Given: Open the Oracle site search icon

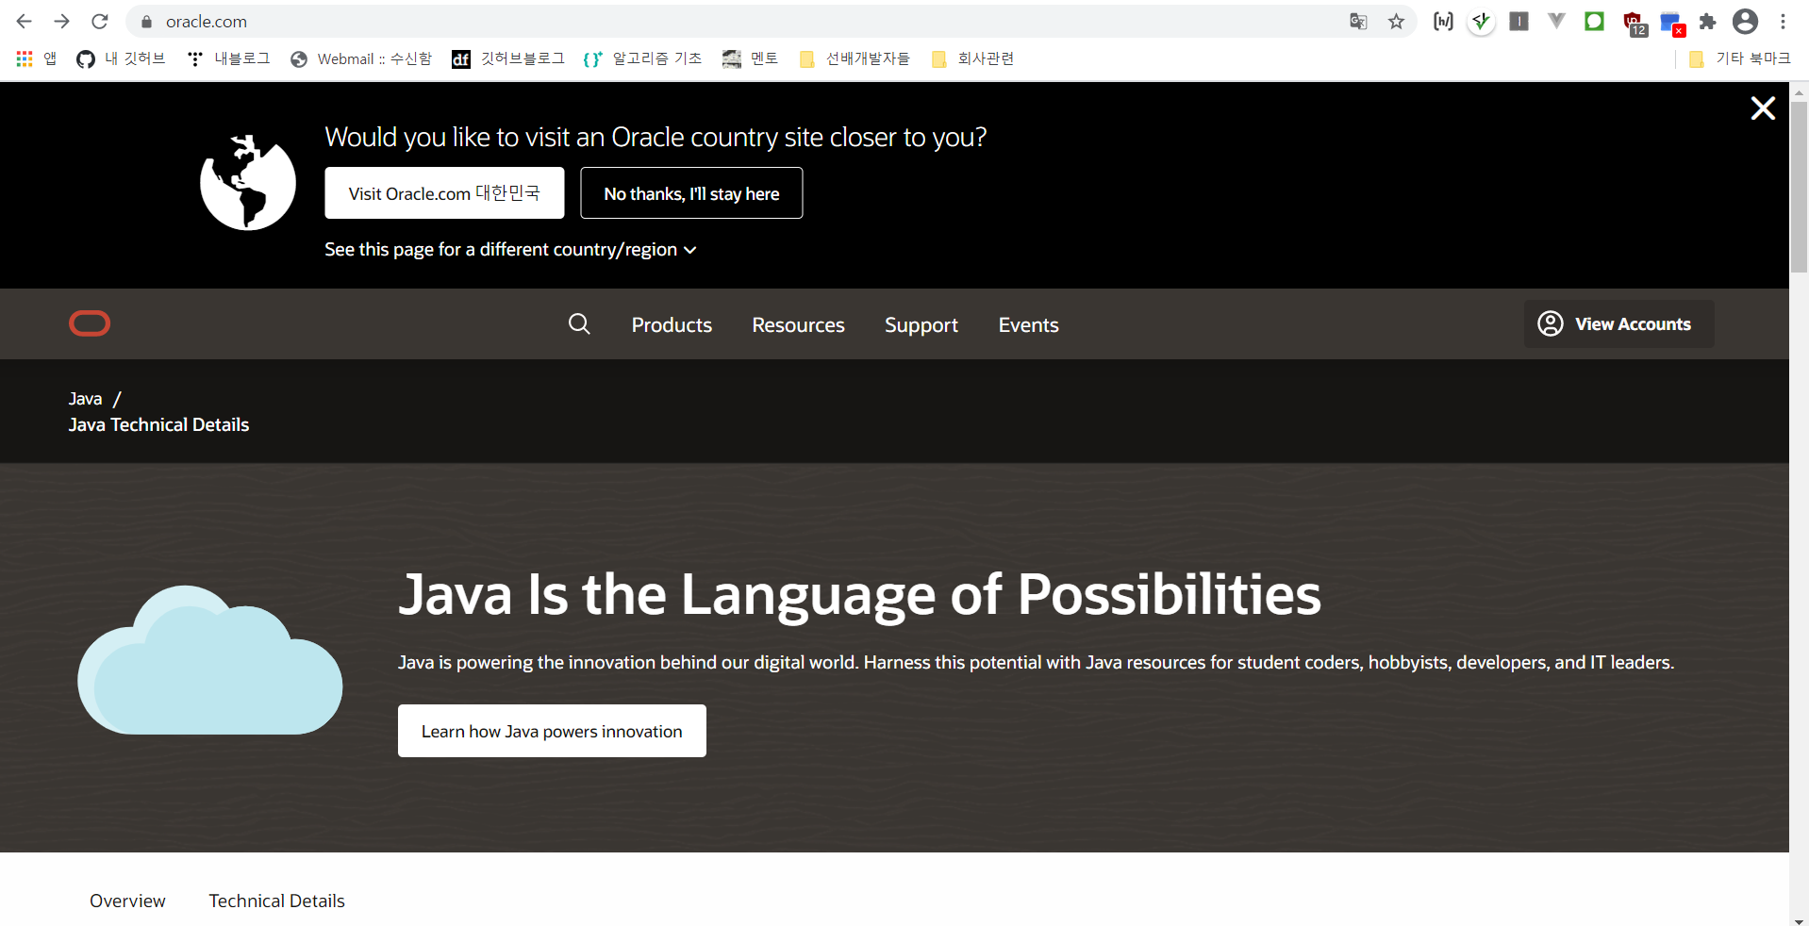Looking at the screenshot, I should pos(579,324).
